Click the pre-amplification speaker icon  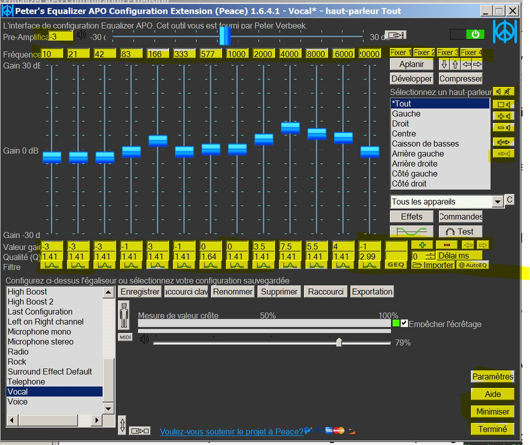(x=81, y=35)
